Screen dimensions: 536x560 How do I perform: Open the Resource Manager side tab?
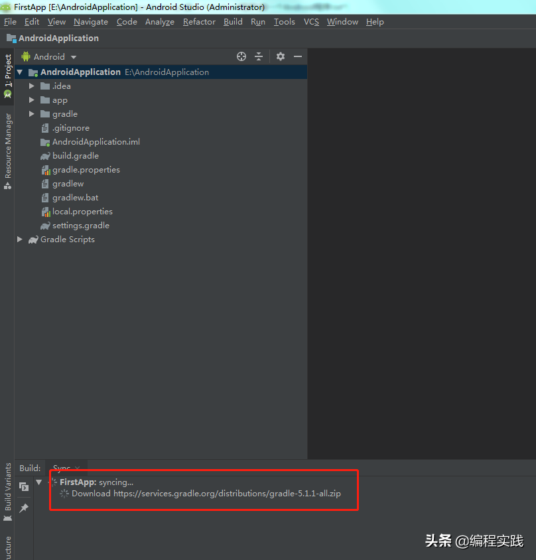pyautogui.click(x=7, y=151)
